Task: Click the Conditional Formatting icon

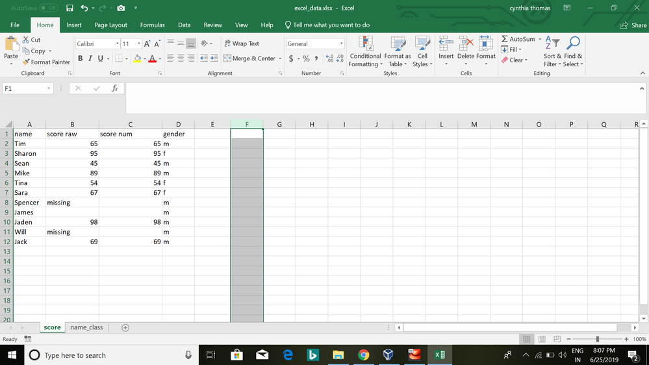Action: 365,44
